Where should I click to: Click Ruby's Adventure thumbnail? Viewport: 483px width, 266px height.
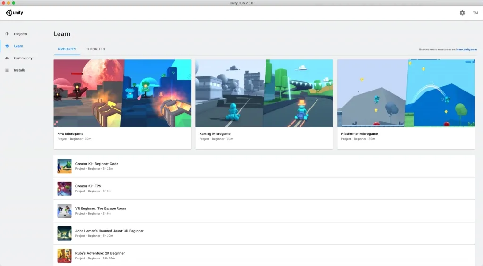tap(64, 256)
